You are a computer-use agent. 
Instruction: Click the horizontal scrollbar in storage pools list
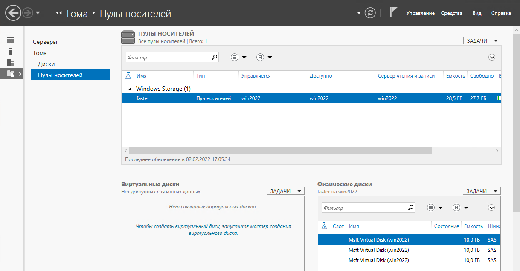tap(280, 151)
